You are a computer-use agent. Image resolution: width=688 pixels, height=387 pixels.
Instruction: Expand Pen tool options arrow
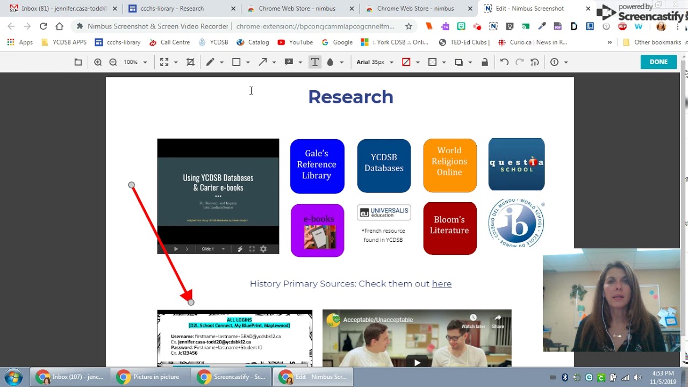pyautogui.click(x=221, y=62)
